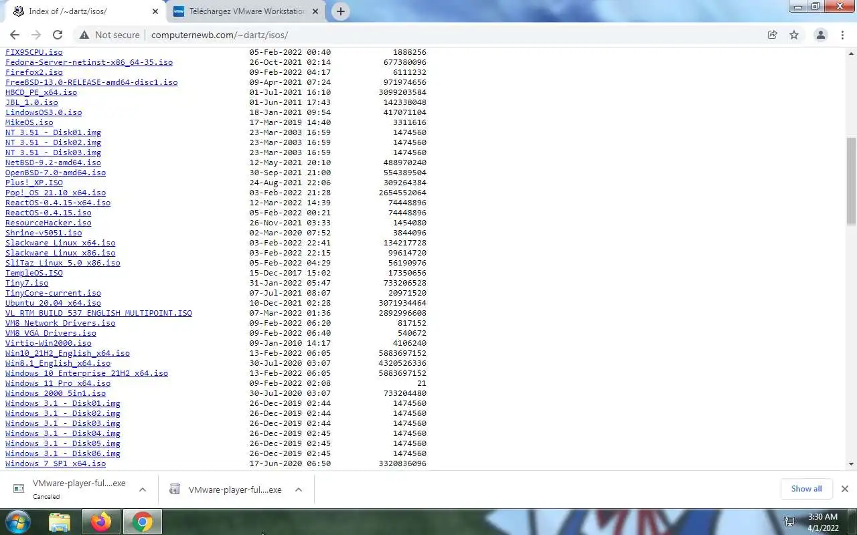Close the downloads bar

[844, 489]
